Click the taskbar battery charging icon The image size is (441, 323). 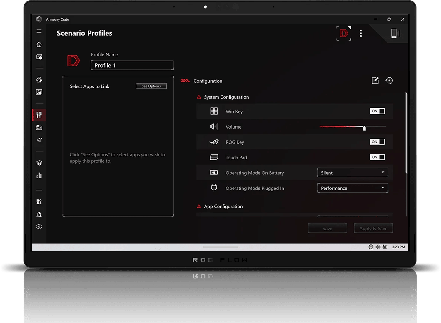385,247
